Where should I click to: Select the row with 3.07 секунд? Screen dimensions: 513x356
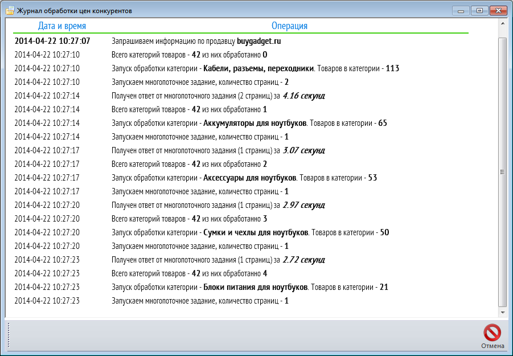click(241, 150)
